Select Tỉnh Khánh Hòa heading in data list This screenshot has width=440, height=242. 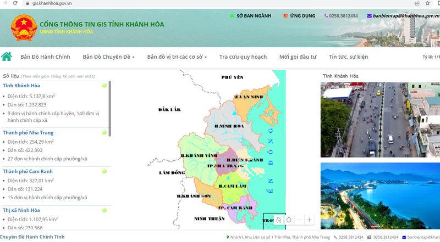click(21, 86)
